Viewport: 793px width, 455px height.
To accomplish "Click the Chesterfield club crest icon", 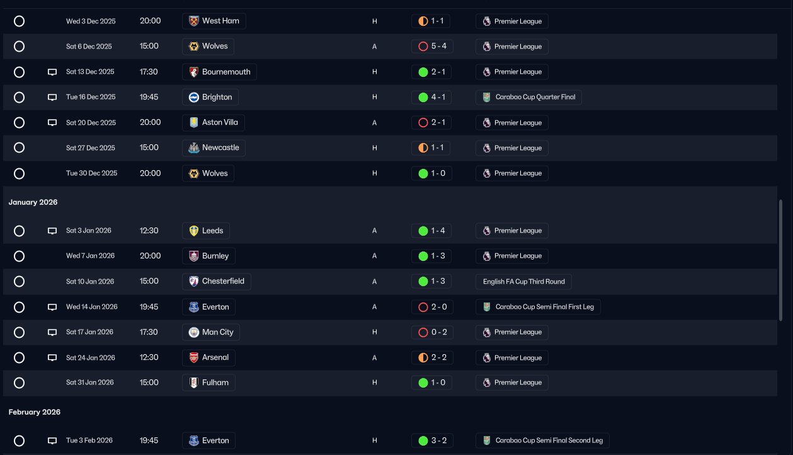I will 194,281.
